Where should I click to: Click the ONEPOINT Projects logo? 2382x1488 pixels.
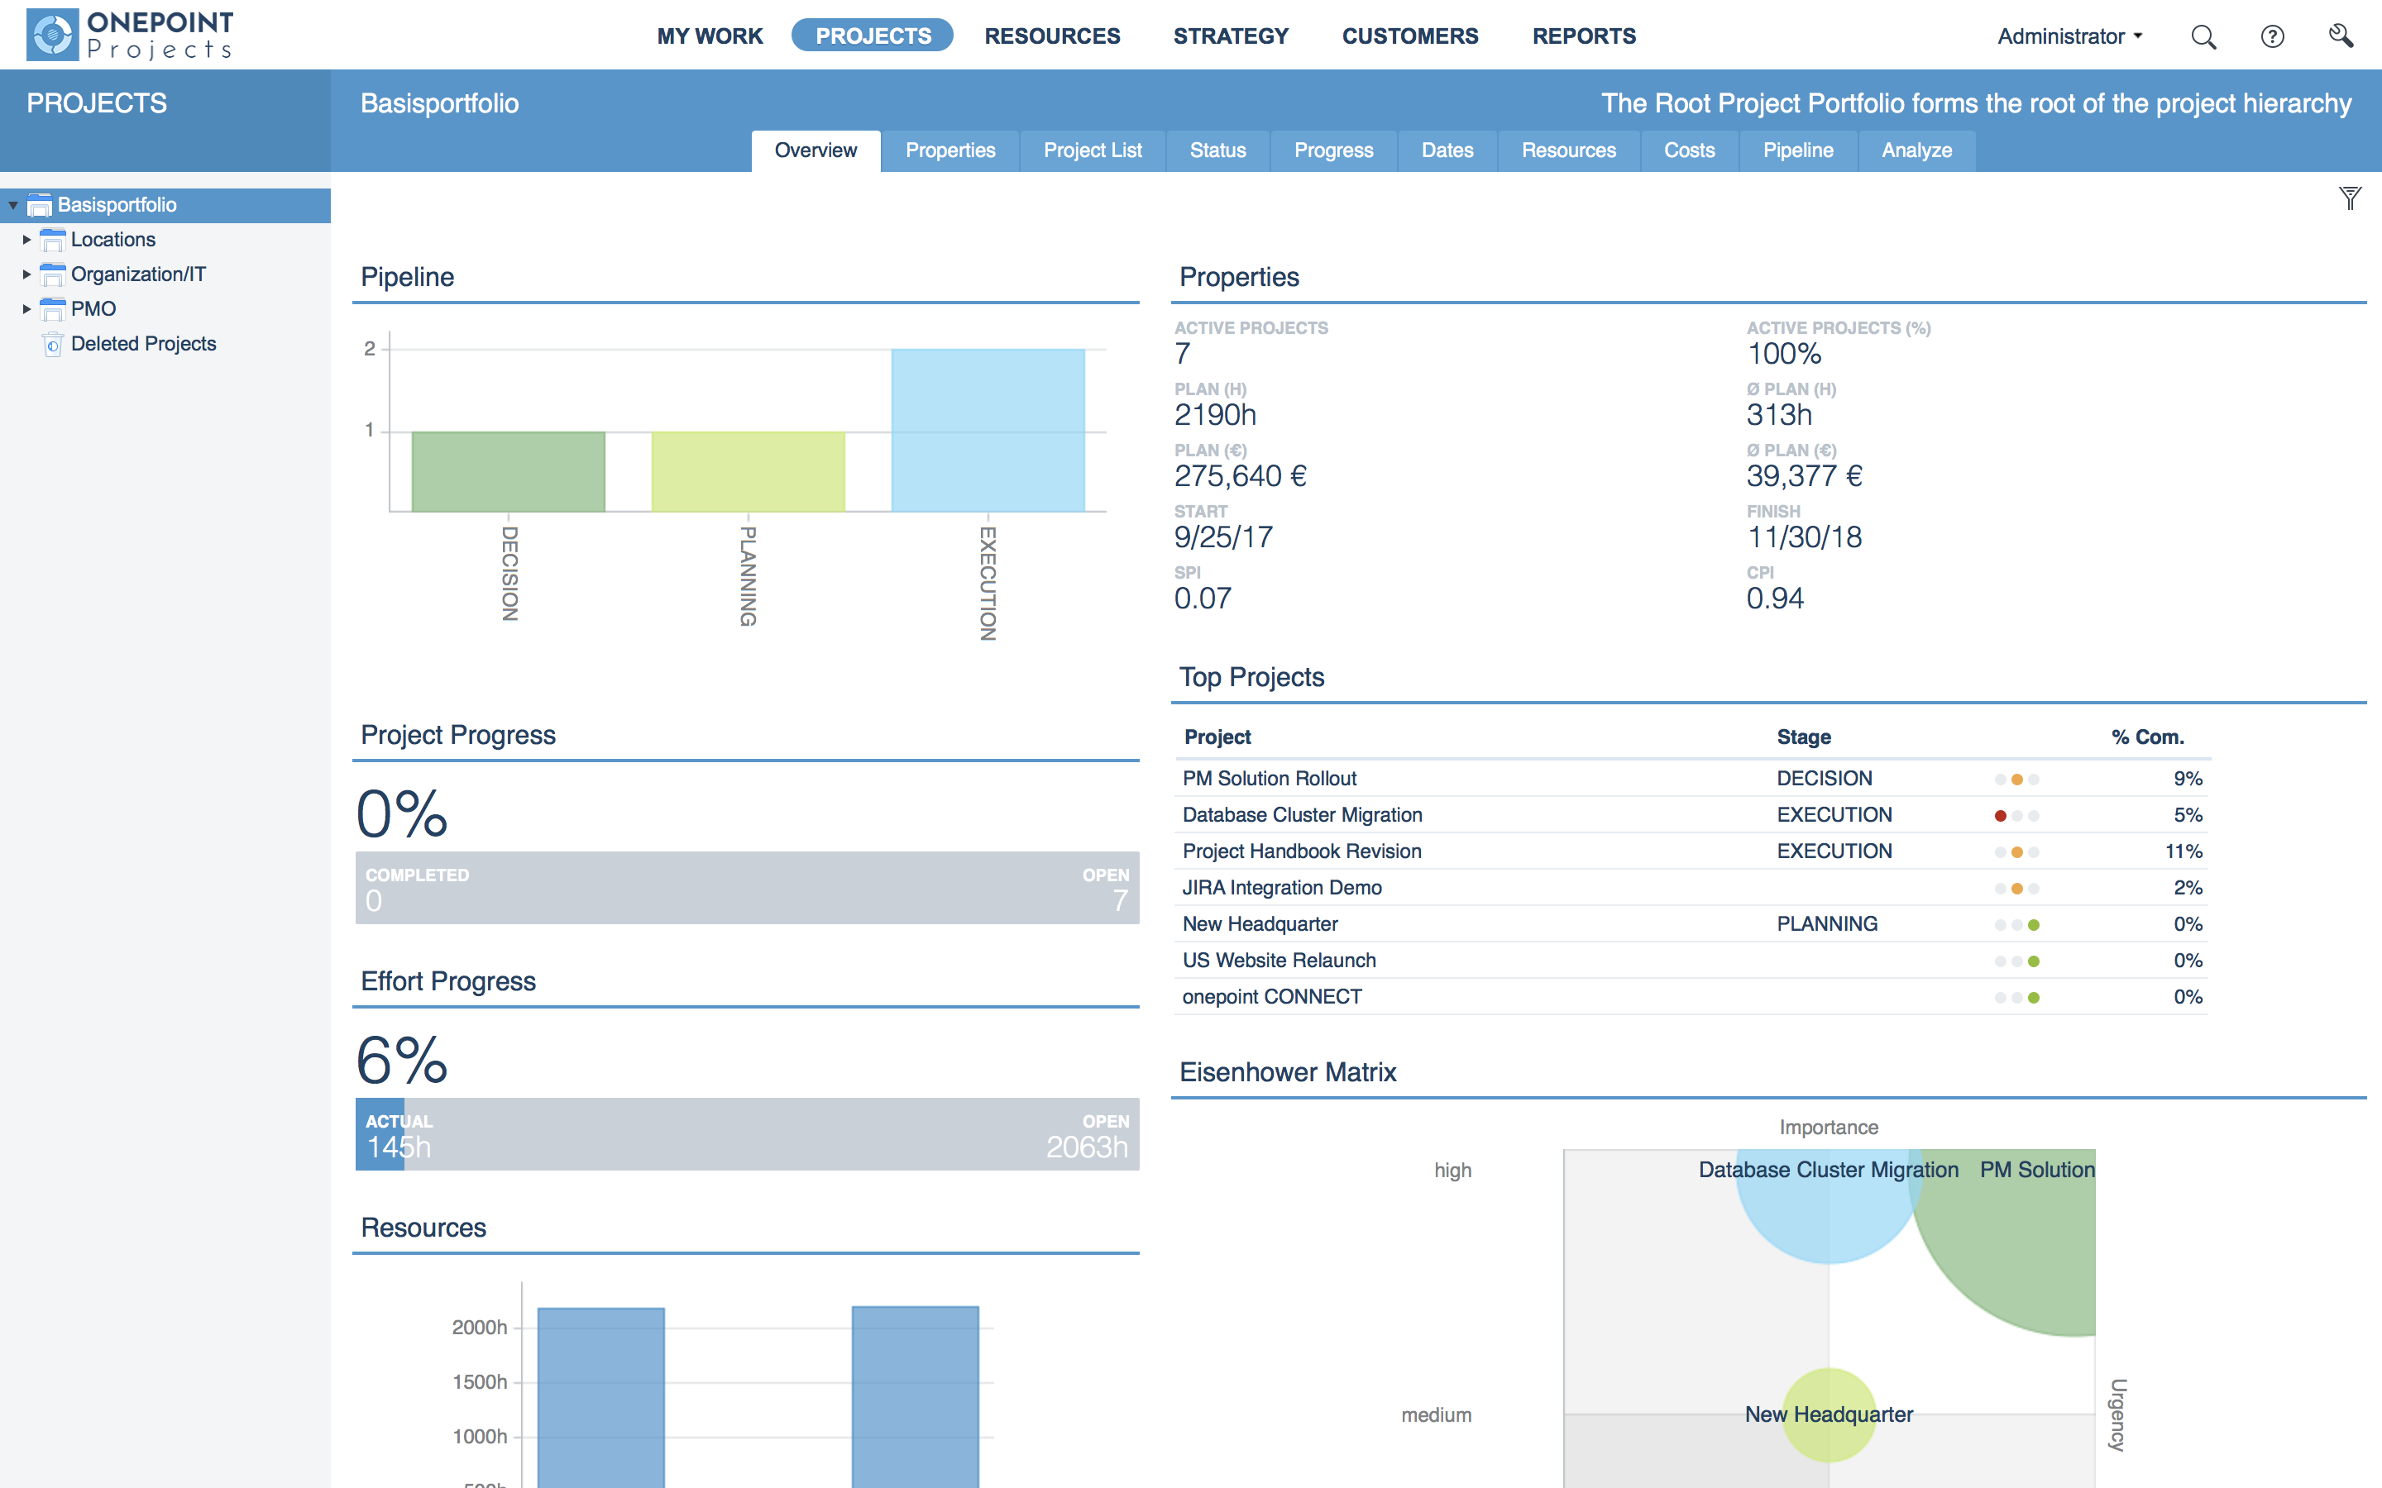pyautogui.click(x=130, y=36)
